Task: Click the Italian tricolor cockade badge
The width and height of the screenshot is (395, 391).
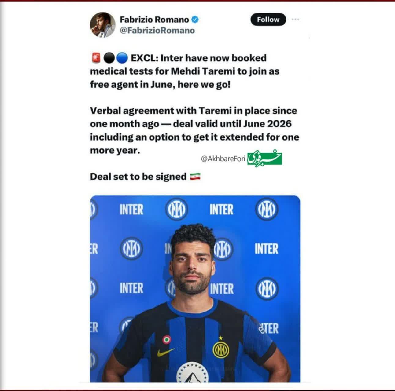Action: [167, 340]
